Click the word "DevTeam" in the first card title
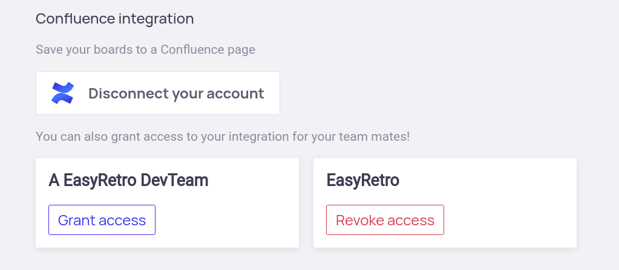This screenshot has height=270, width=619. pyautogui.click(x=179, y=180)
